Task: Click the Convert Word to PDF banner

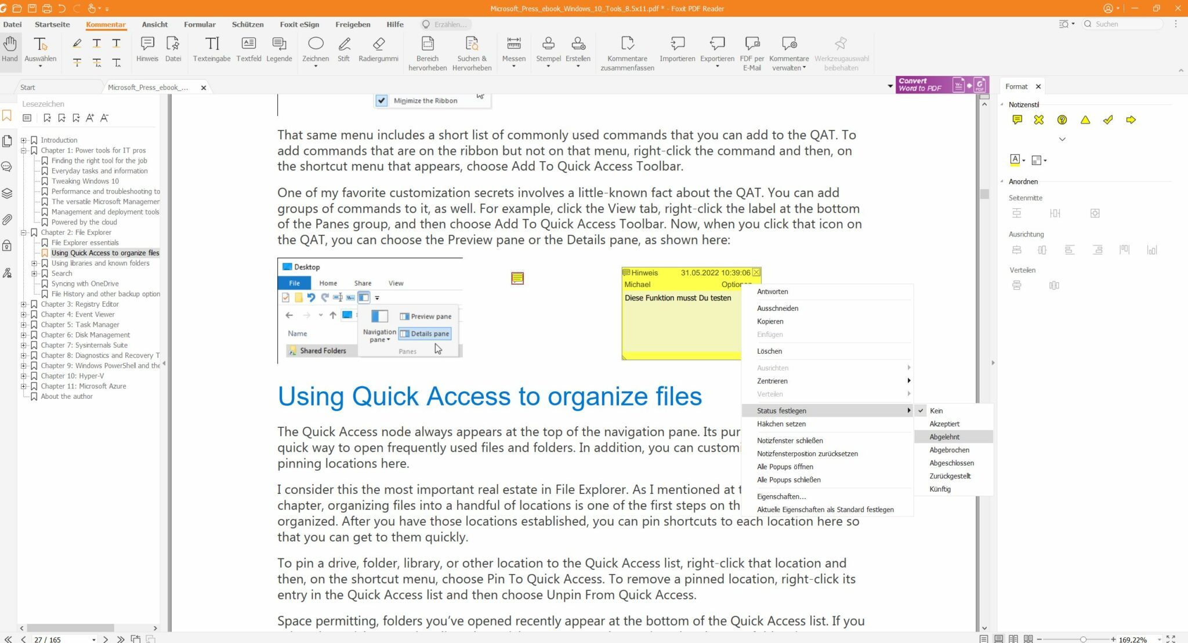Action: 941,85
